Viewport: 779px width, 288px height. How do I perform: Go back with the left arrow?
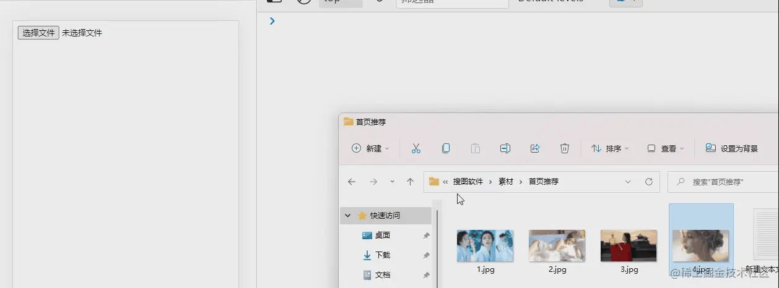[x=352, y=182]
